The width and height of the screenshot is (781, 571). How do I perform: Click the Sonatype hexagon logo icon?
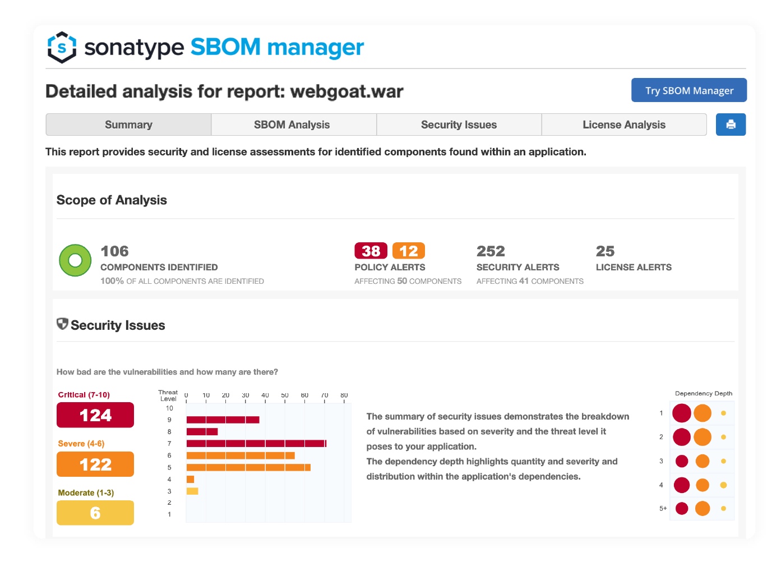tap(62, 48)
